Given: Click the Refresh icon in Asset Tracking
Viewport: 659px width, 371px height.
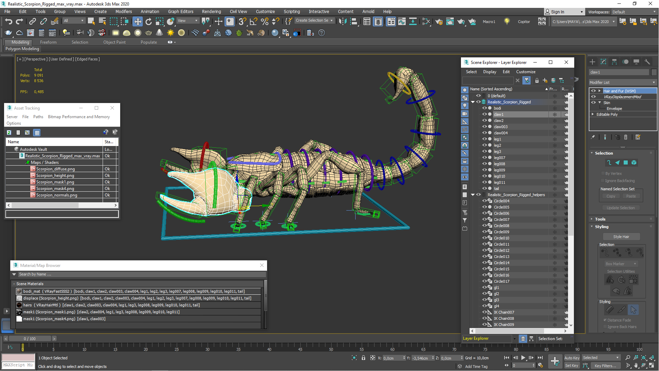Looking at the screenshot, I should pyautogui.click(x=9, y=133).
